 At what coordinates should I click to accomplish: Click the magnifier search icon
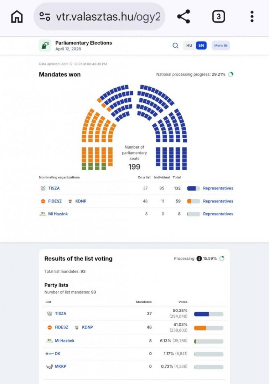tap(175, 45)
